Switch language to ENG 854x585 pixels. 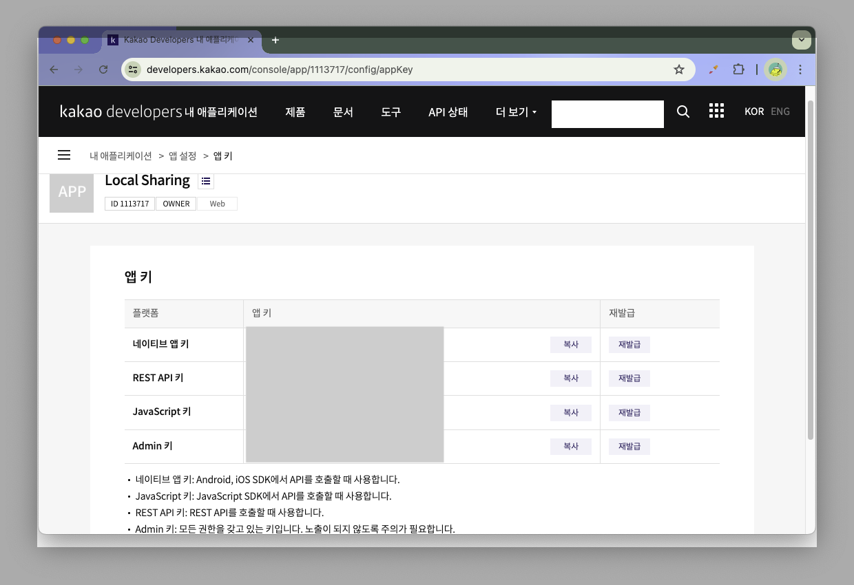coord(780,111)
